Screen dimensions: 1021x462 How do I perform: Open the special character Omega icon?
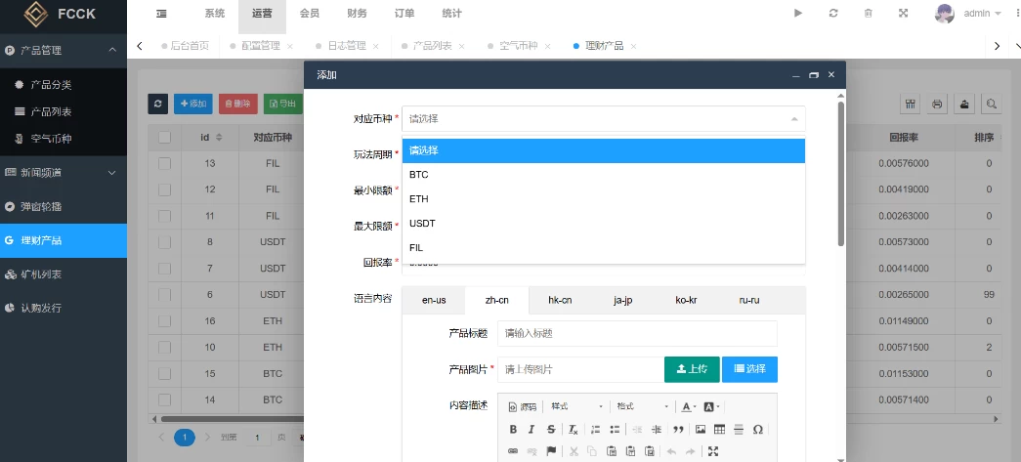757,430
